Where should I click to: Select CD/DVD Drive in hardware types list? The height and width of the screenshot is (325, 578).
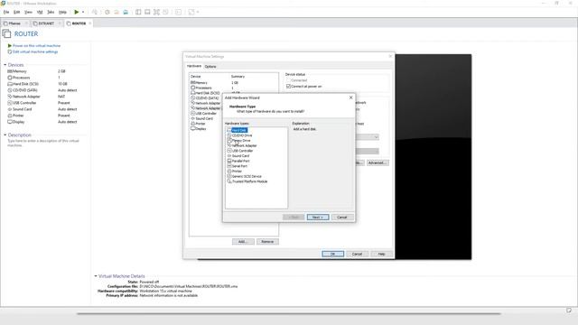click(x=242, y=135)
